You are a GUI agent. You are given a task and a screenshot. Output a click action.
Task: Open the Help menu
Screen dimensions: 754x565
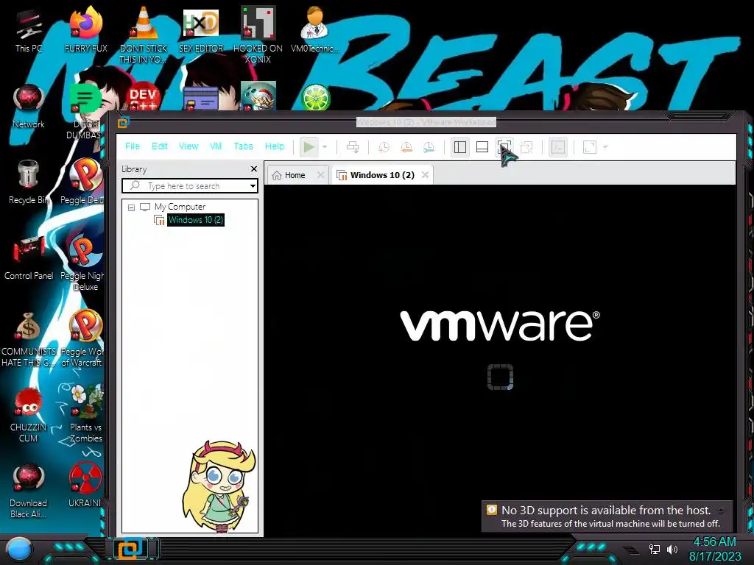tap(275, 146)
